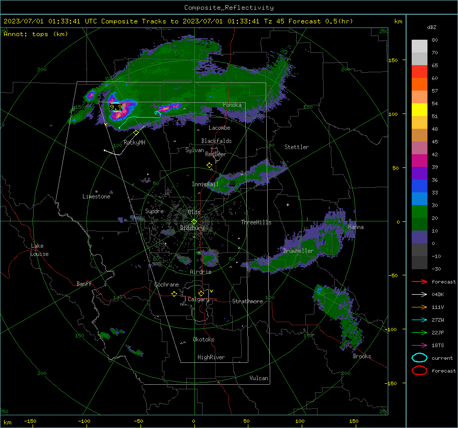This screenshot has width=458, height=428.
Task: Click the Lacombe city label
Action: [x=219, y=128]
